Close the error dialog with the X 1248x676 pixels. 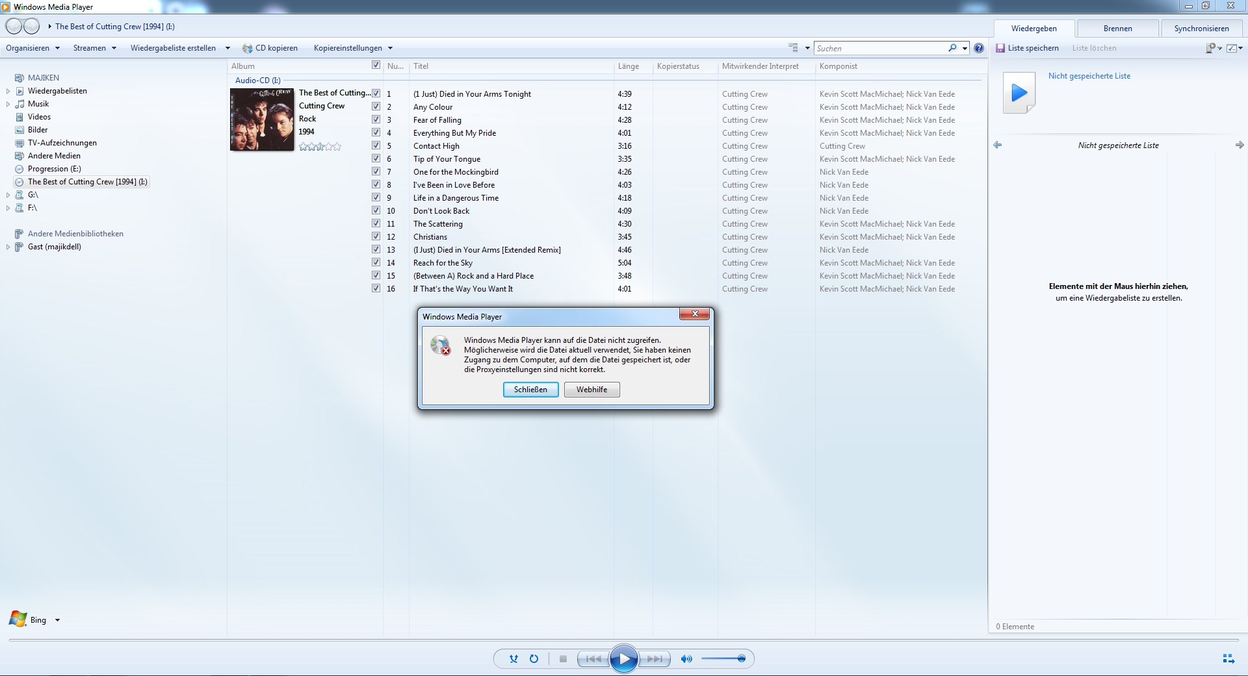click(695, 314)
